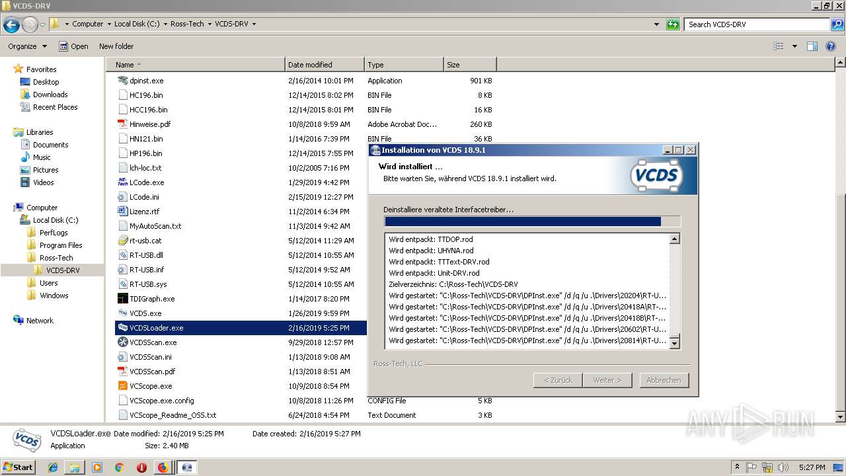Screen dimensions: 846x476
Task: Click the Zurück button in installer
Action: tap(558, 380)
